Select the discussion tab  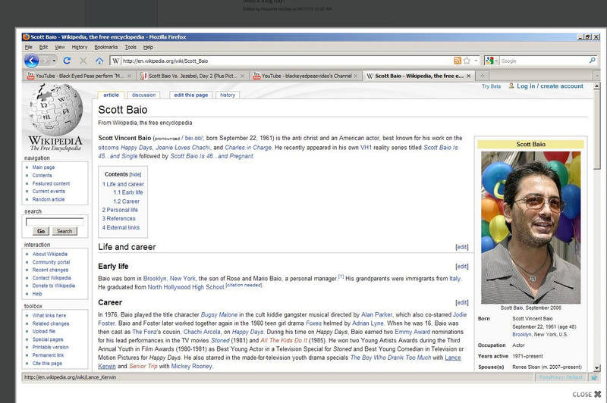pos(143,95)
